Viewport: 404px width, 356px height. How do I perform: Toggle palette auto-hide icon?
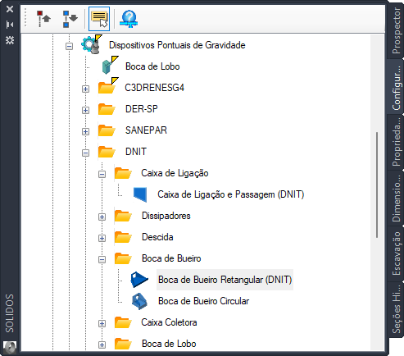[x=10, y=25]
